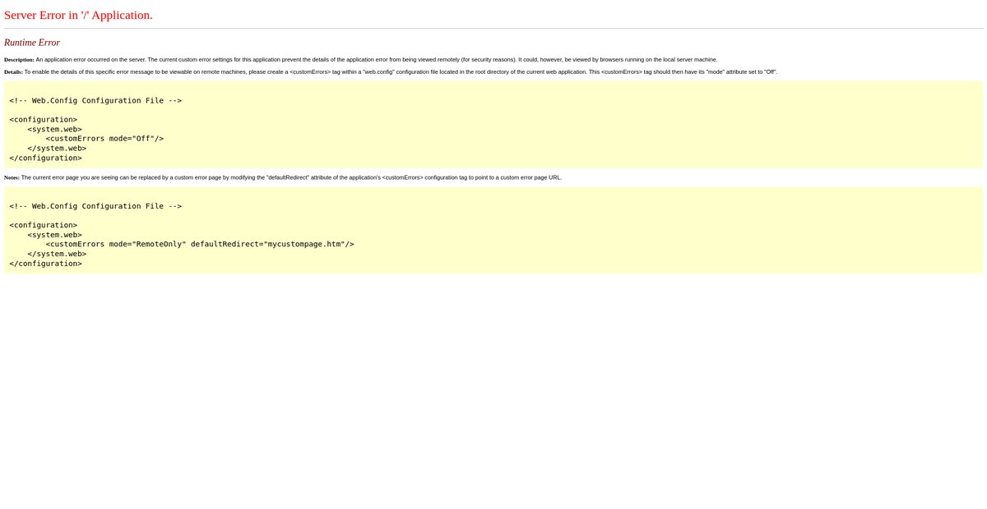Click the italic "Runtime Error" subheading

[x=32, y=43]
